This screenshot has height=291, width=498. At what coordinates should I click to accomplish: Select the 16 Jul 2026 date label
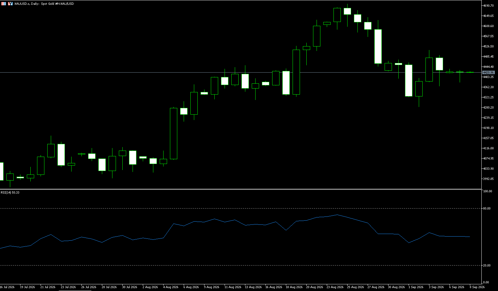click(x=7, y=287)
